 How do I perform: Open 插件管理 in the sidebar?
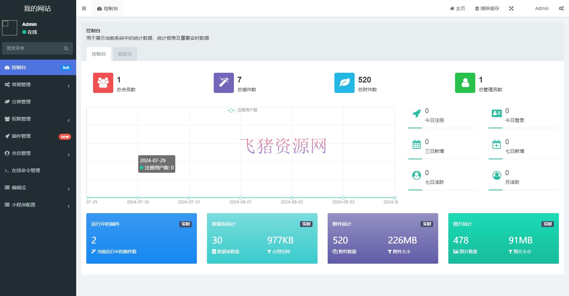pyautogui.click(x=38, y=136)
